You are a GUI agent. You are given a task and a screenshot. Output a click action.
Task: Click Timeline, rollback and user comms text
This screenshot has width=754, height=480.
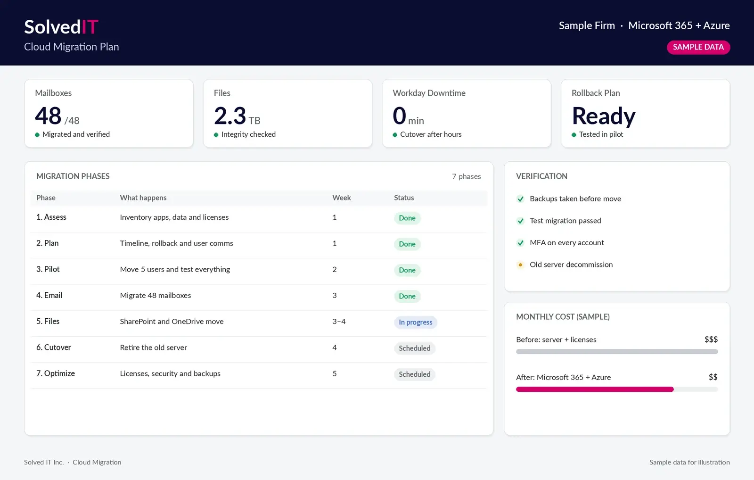[176, 243]
